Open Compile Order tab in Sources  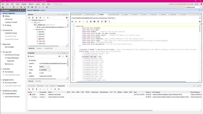tap(48, 48)
